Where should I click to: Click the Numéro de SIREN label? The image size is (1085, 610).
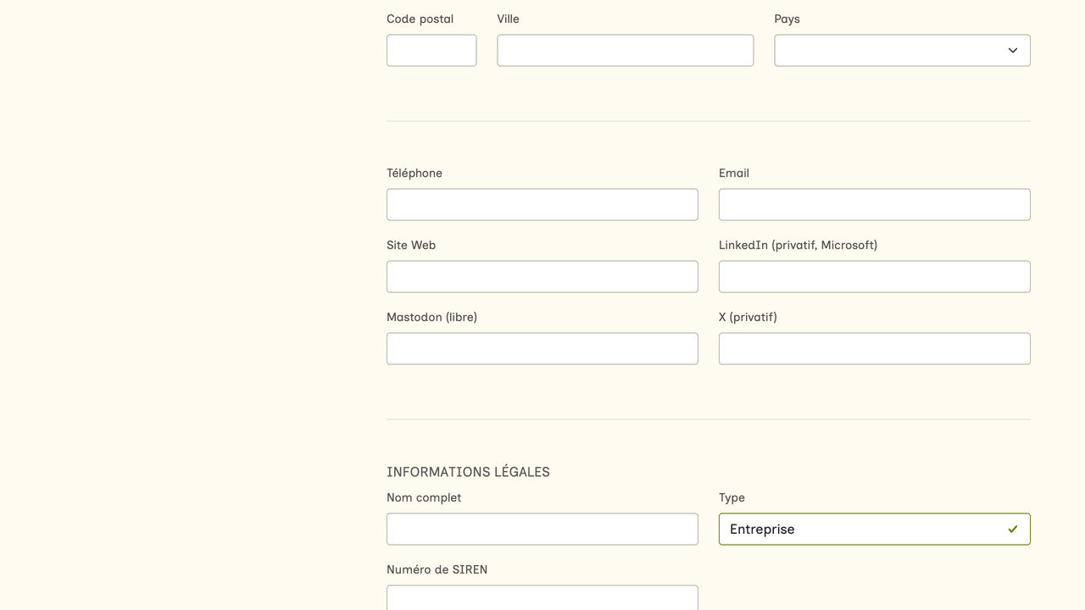coord(437,569)
